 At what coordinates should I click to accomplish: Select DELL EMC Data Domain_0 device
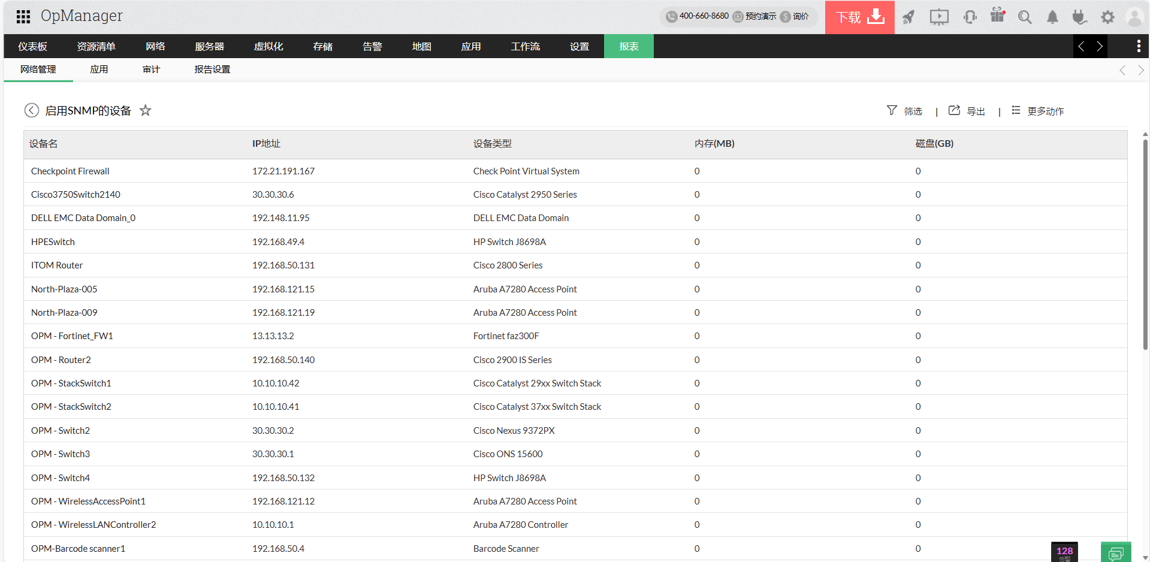coord(83,218)
